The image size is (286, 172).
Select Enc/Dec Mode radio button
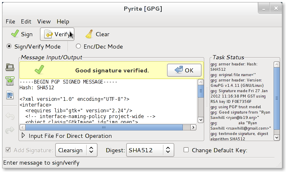[x=78, y=46]
